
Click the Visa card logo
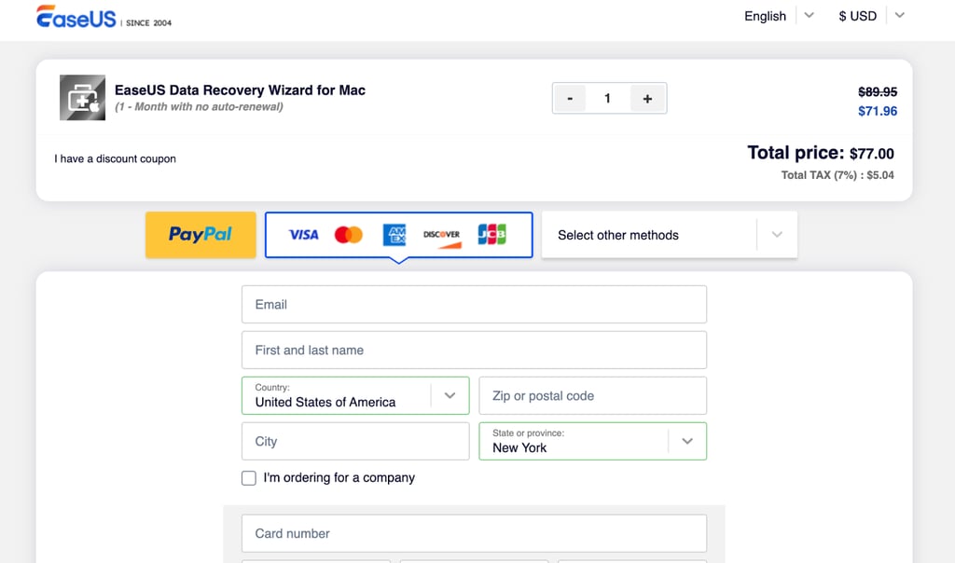[x=303, y=234]
